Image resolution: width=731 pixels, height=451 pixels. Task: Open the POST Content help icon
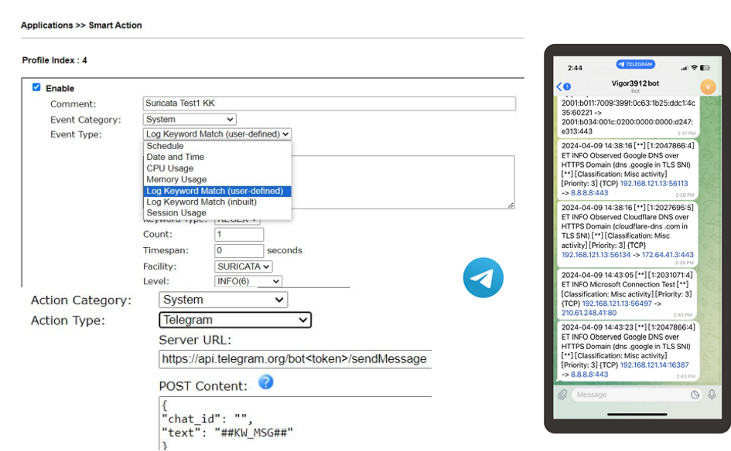(x=265, y=381)
